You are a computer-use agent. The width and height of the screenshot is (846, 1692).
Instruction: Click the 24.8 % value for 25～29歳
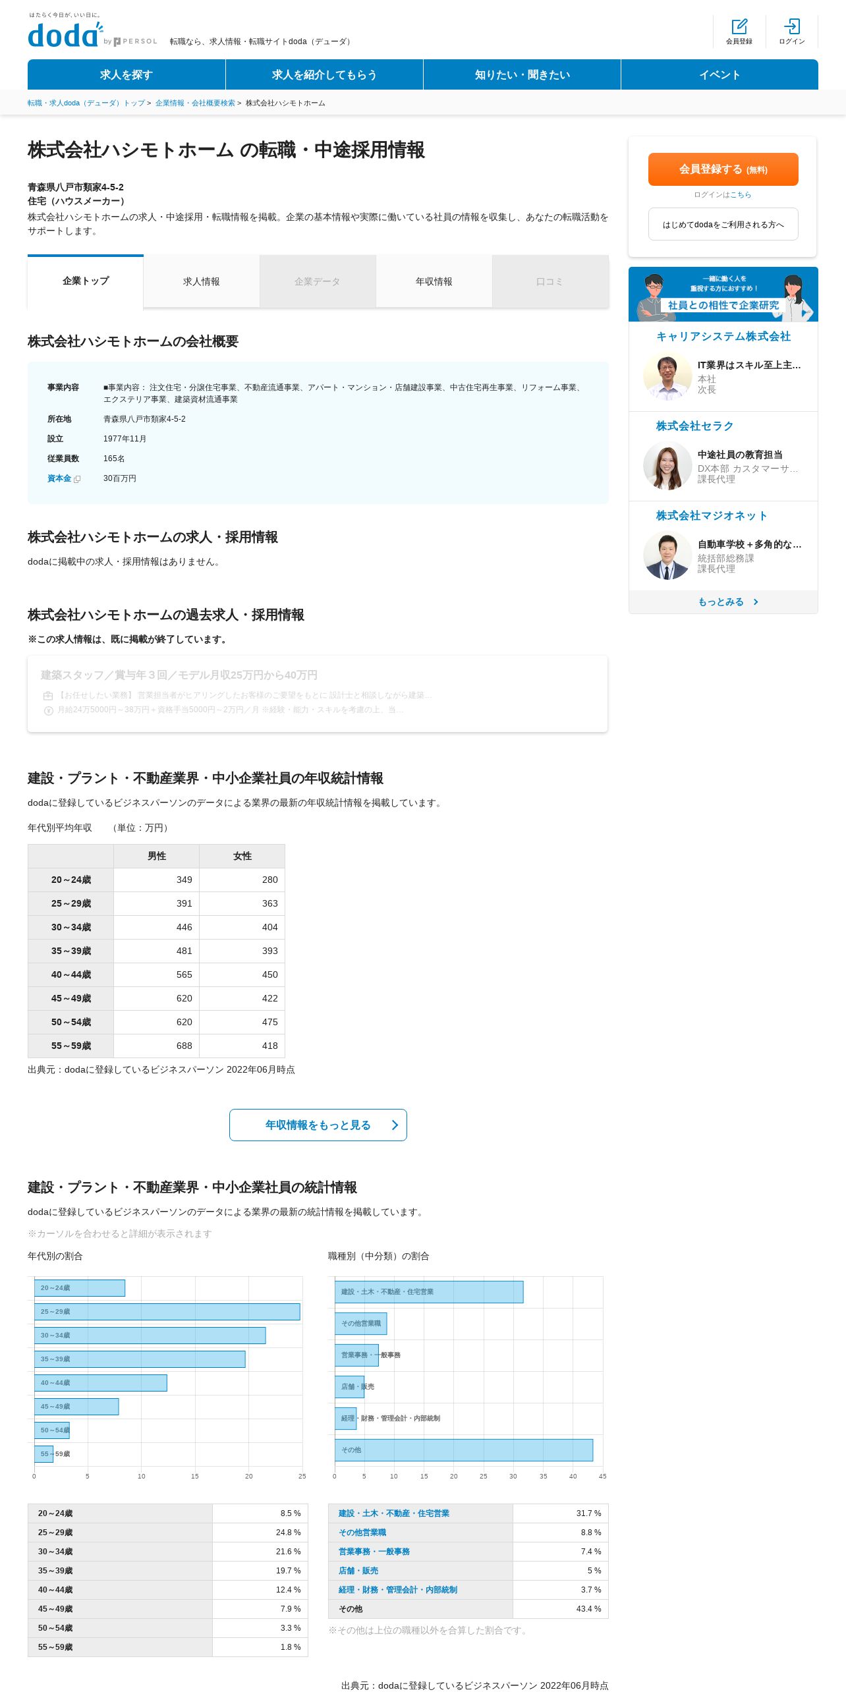pyautogui.click(x=289, y=1533)
